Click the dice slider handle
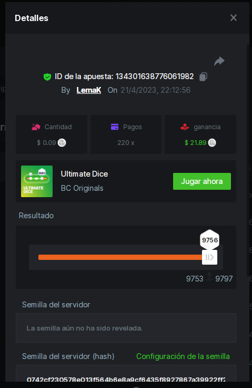The image size is (252, 388). [x=209, y=257]
